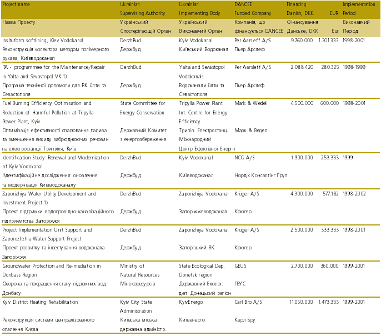Click the 1.473.333 EUR value
The width and height of the screenshot is (381, 336).
tap(328, 302)
